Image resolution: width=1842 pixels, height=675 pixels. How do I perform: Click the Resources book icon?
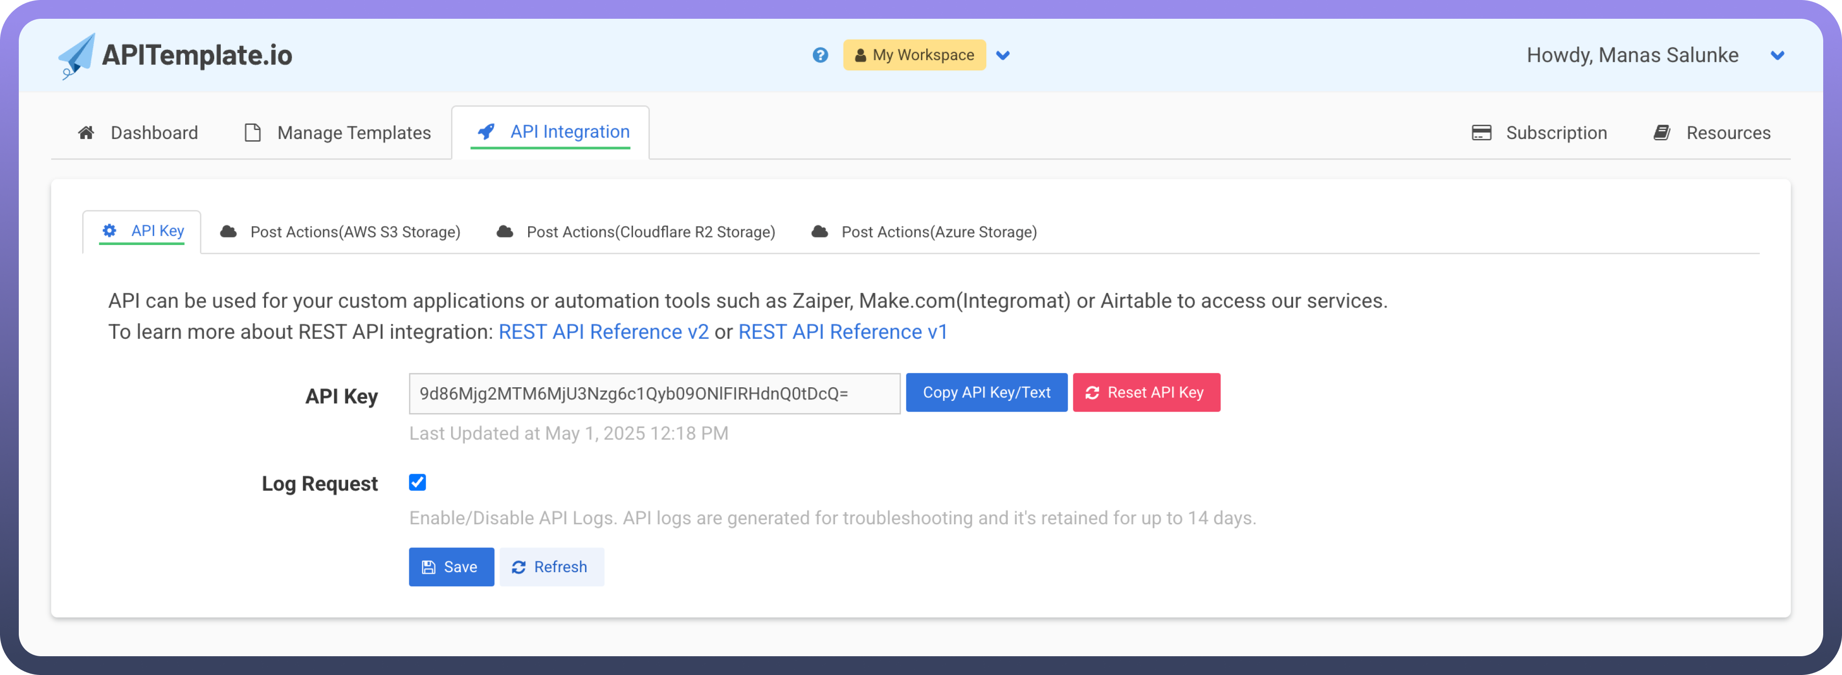pyautogui.click(x=1662, y=133)
